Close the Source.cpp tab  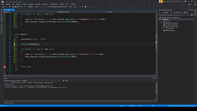14,10
